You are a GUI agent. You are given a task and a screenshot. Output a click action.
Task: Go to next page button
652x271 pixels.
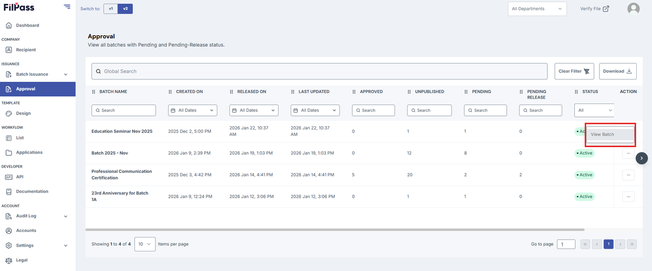click(x=620, y=244)
